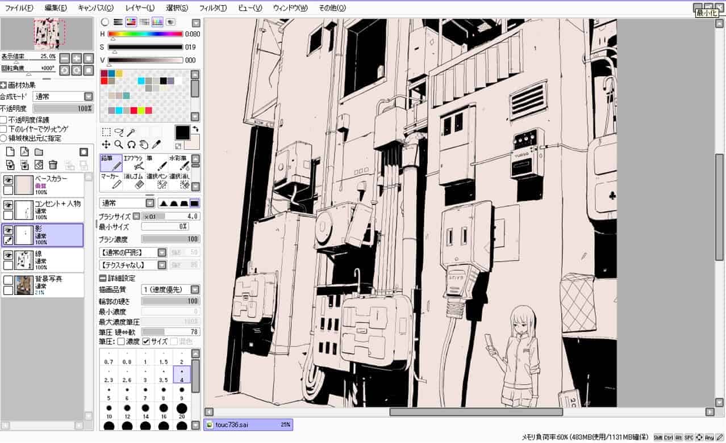Open the 合成モード blend mode dropdown
Viewport: 726px width, 443px height.
click(62, 97)
